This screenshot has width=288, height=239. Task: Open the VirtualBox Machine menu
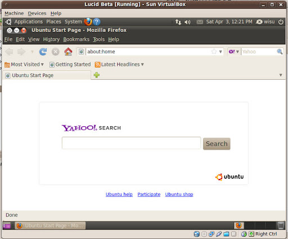14,13
